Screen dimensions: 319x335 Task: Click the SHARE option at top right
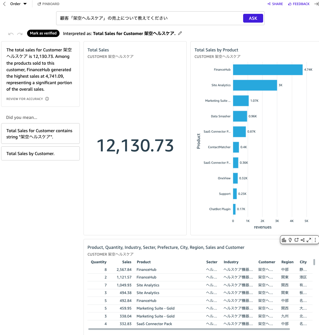pos(275,4)
